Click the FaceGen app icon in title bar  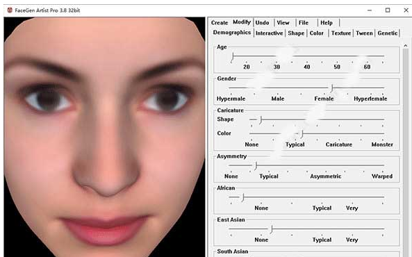[10, 10]
